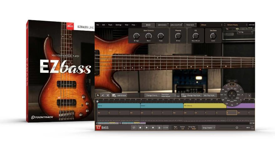Viewport: 275px width, 156px height.
Task: Click the time signature 4/4 field
Action: coord(175,128)
